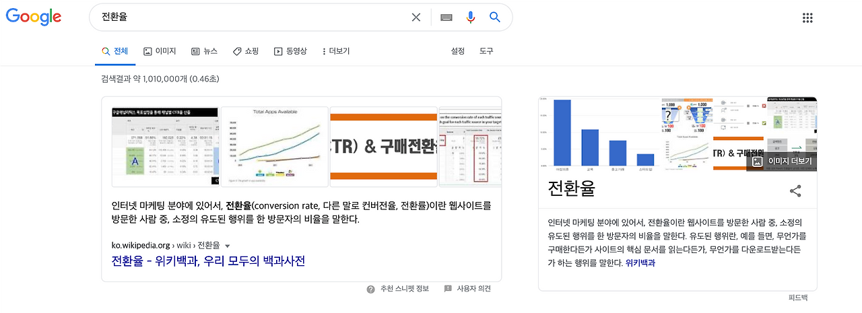
Task: Click the 사용자 의견 link
Action: [474, 289]
